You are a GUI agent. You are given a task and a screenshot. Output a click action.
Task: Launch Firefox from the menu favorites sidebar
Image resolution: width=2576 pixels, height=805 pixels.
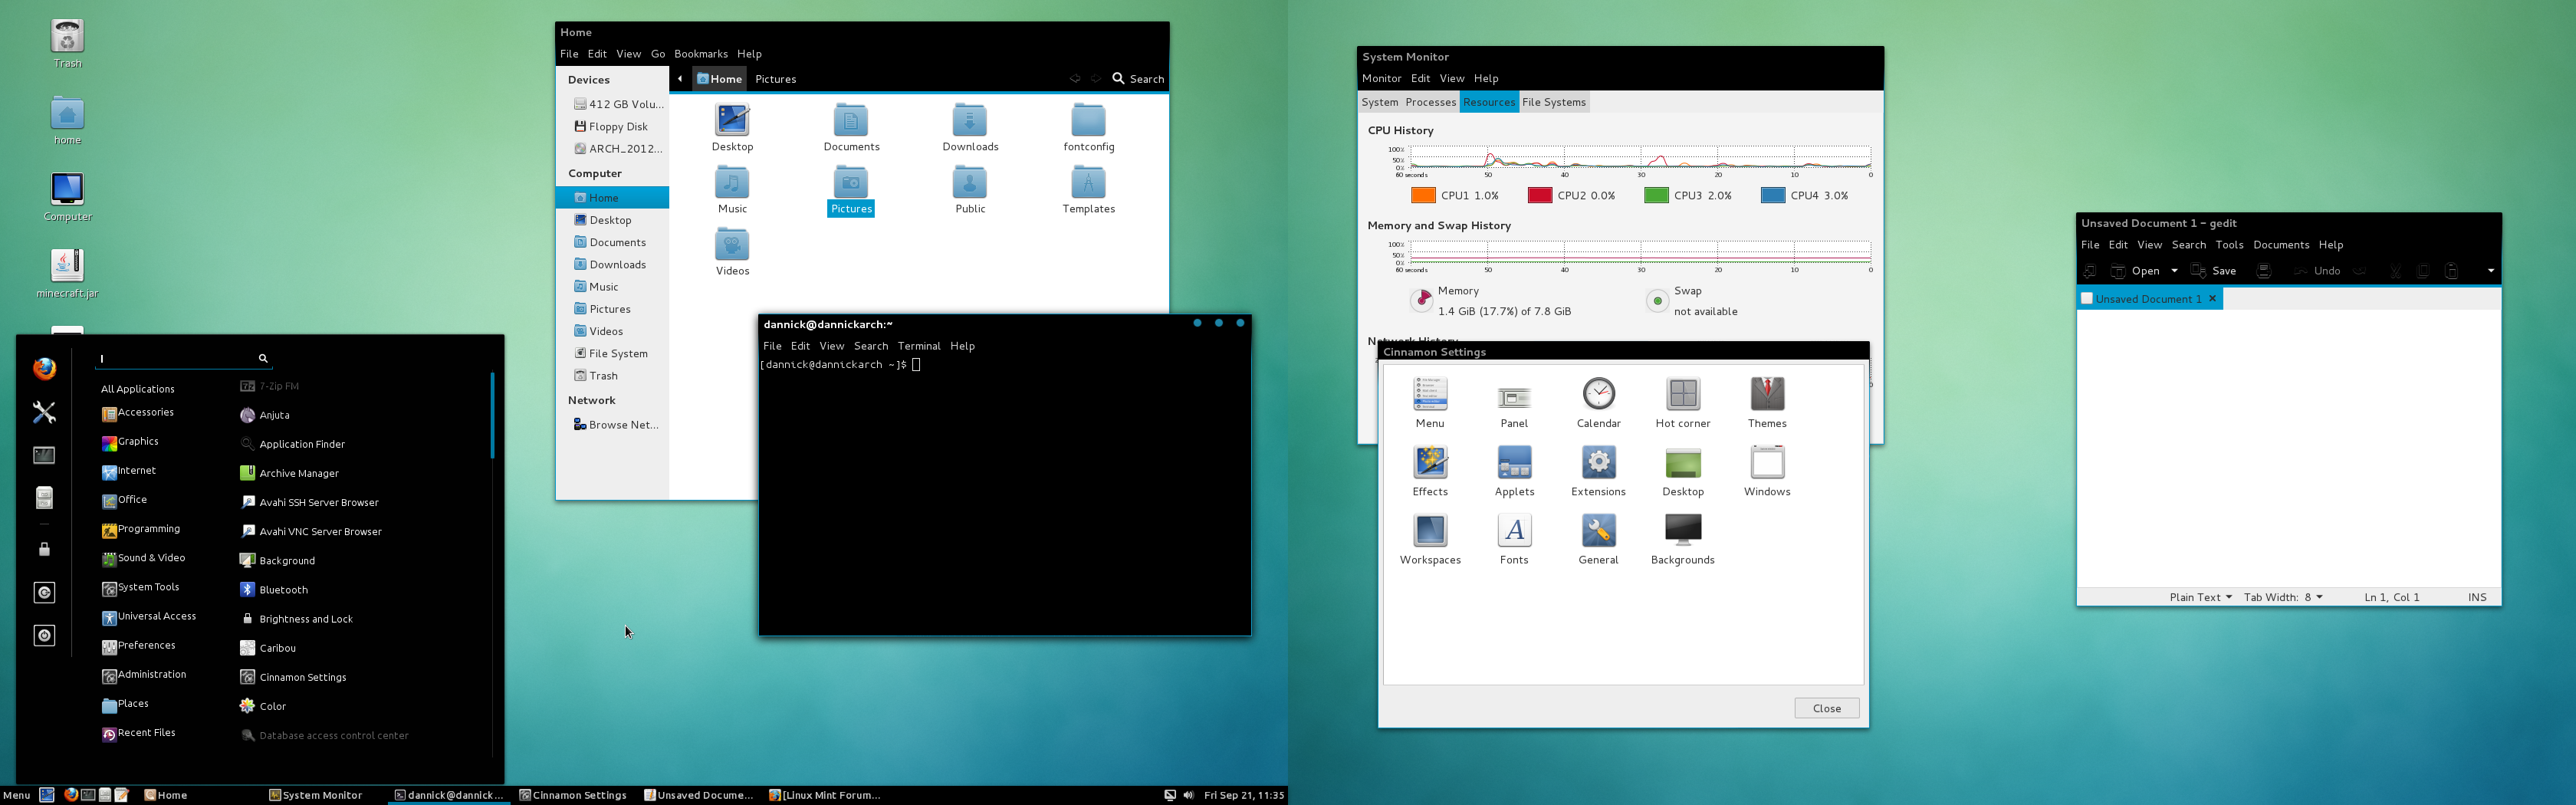[44, 369]
